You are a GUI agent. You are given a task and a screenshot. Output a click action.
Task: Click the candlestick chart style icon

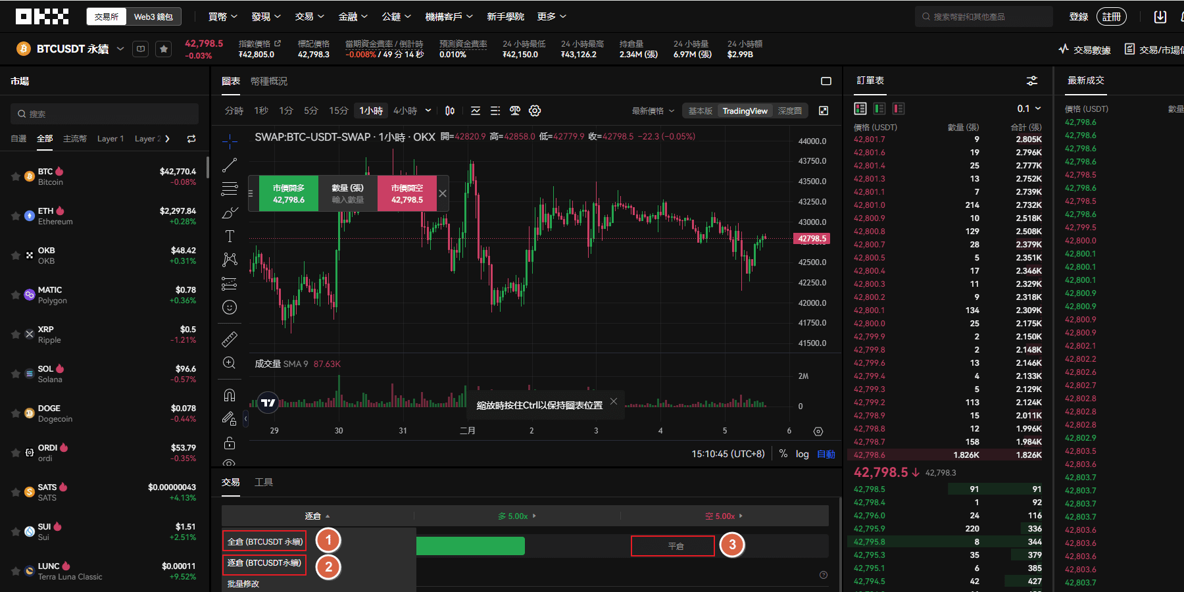click(450, 111)
